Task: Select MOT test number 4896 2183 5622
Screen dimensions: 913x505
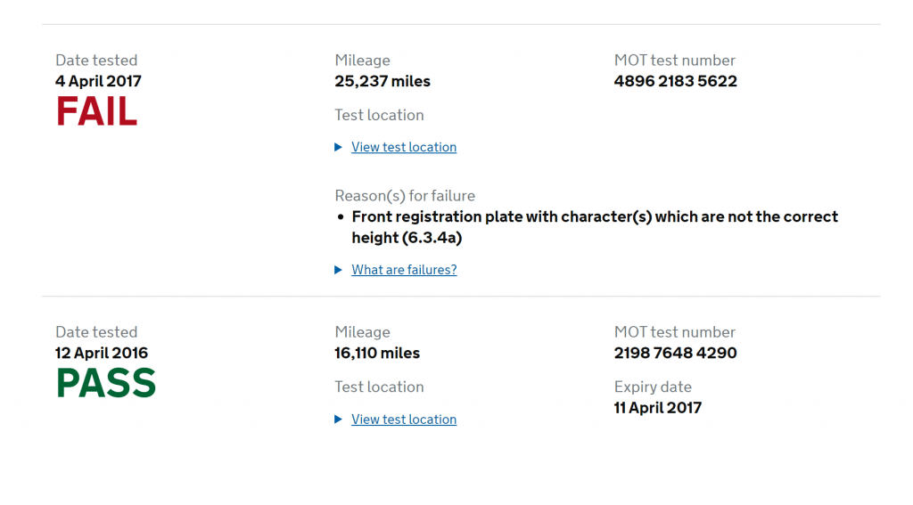Action: click(675, 81)
